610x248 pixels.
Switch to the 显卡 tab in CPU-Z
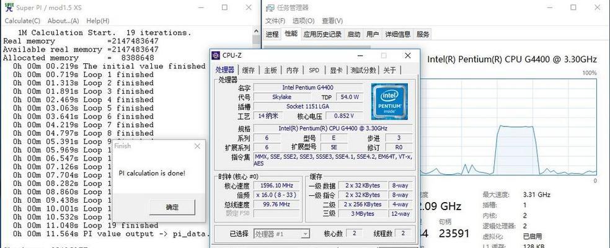click(x=336, y=70)
